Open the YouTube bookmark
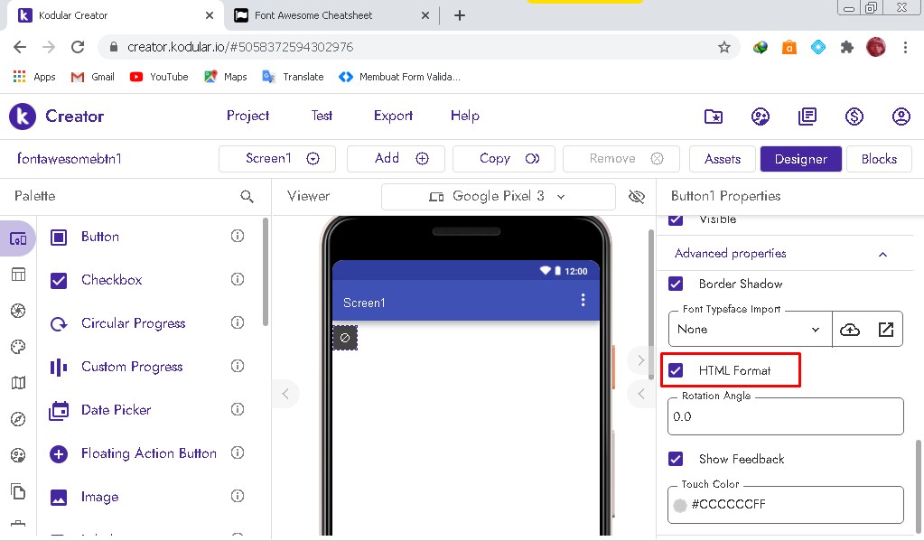 tap(159, 77)
